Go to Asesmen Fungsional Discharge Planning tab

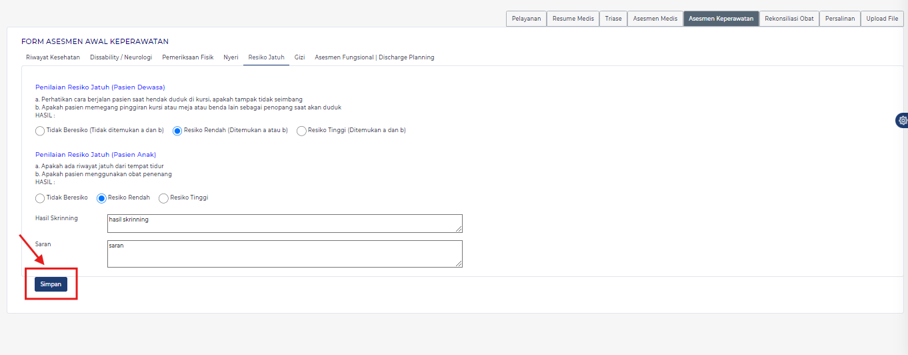tap(374, 57)
